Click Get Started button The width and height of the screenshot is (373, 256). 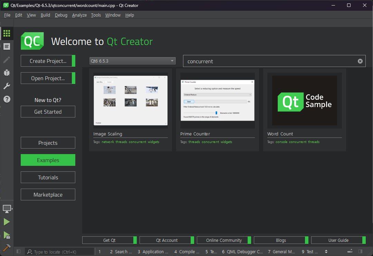48,112
